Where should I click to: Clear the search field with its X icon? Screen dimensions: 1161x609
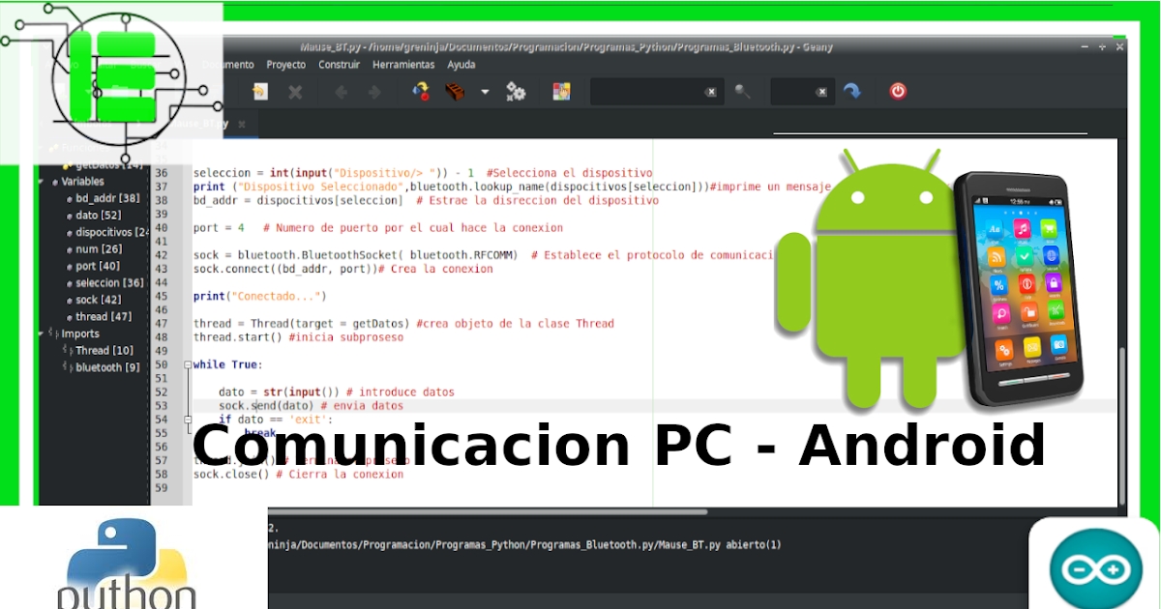(x=712, y=92)
